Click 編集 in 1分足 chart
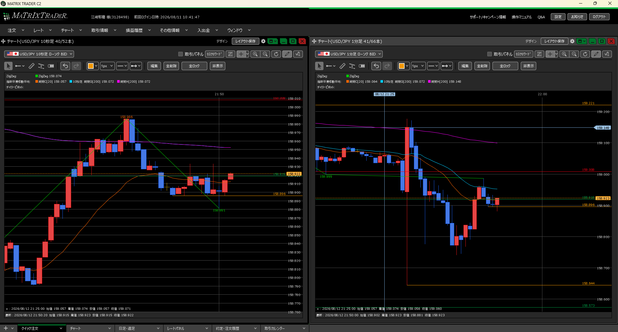 pos(465,66)
